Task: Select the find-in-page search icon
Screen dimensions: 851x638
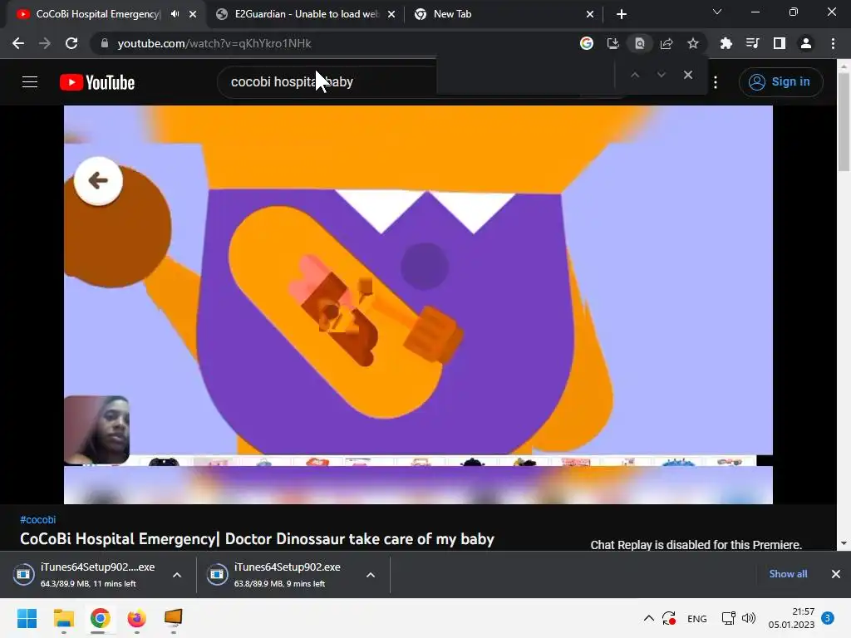Action: (x=640, y=43)
